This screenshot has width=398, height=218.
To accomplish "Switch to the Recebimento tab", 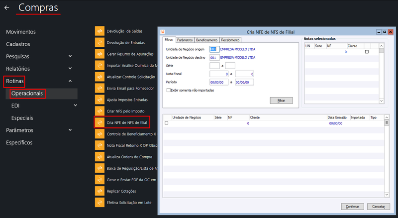I will tap(230, 40).
